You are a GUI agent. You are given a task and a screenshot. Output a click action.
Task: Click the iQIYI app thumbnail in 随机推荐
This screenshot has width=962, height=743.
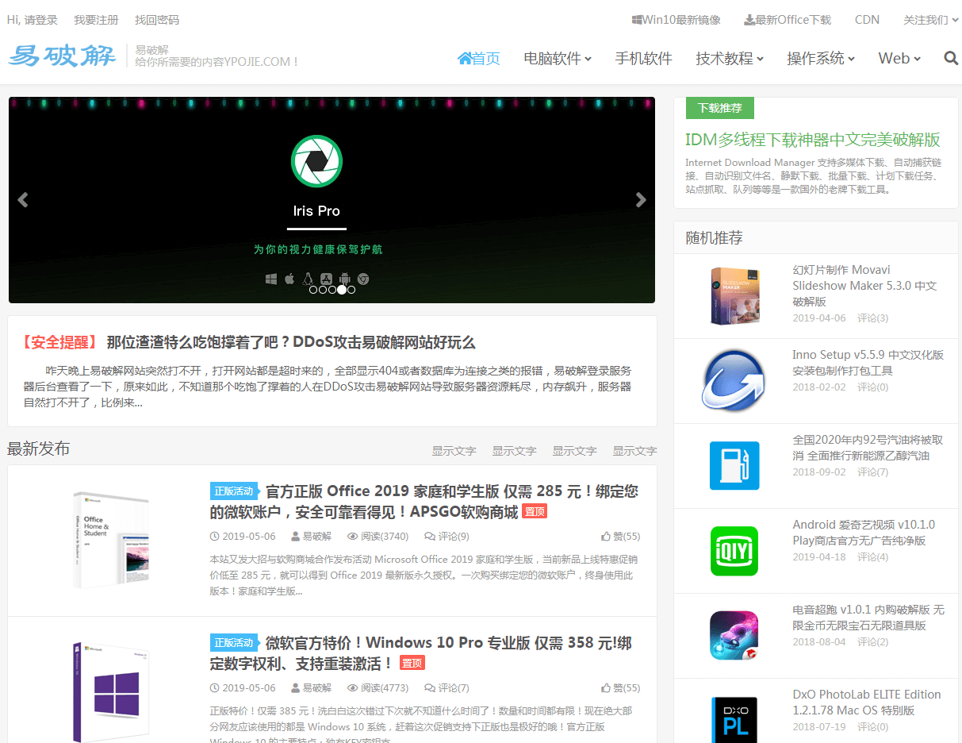(734, 551)
